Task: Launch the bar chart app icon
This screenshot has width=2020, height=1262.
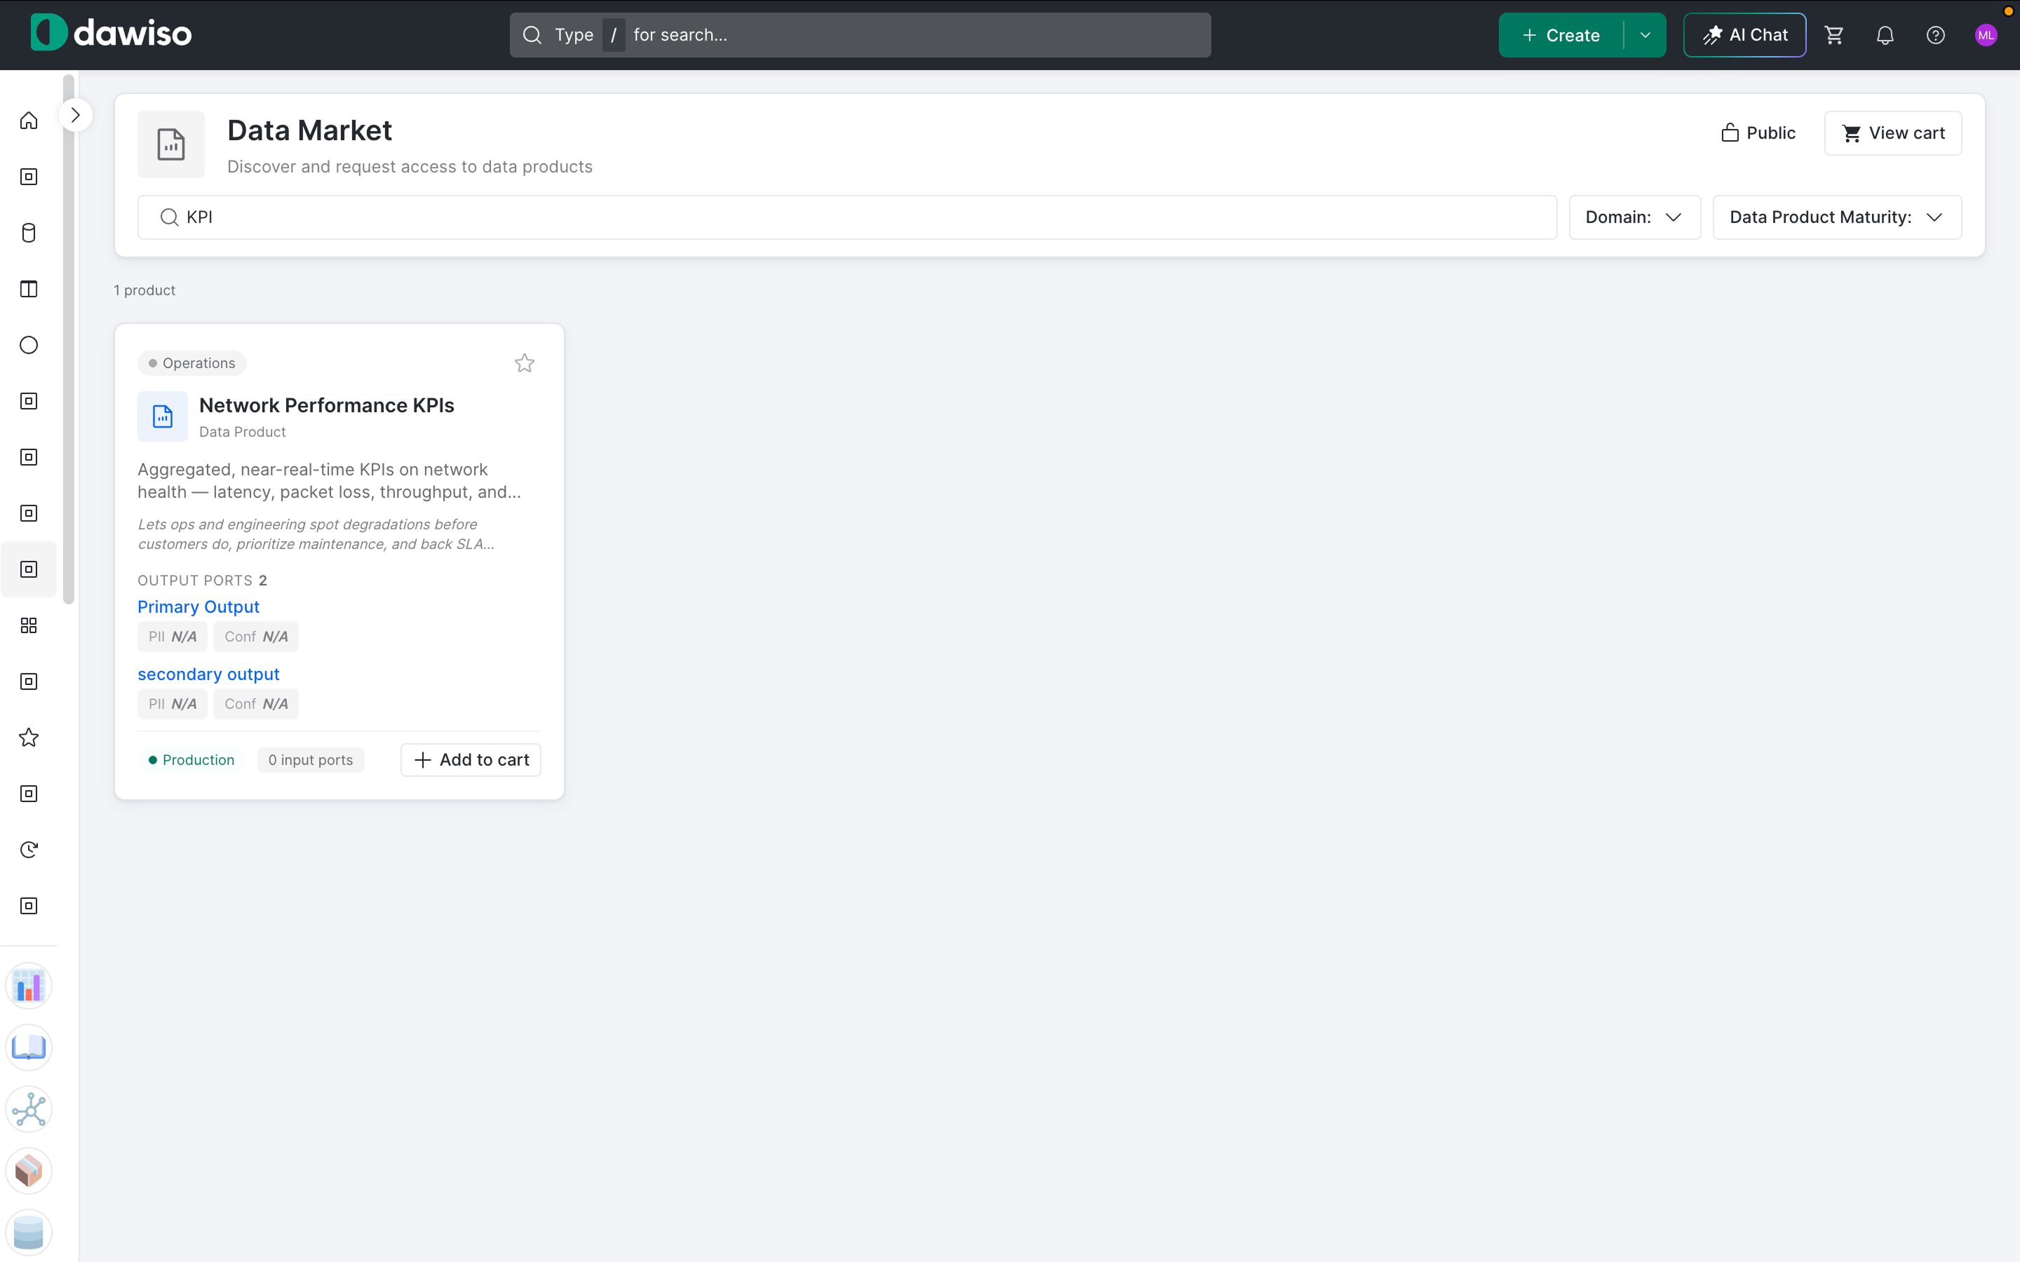Action: (x=28, y=986)
